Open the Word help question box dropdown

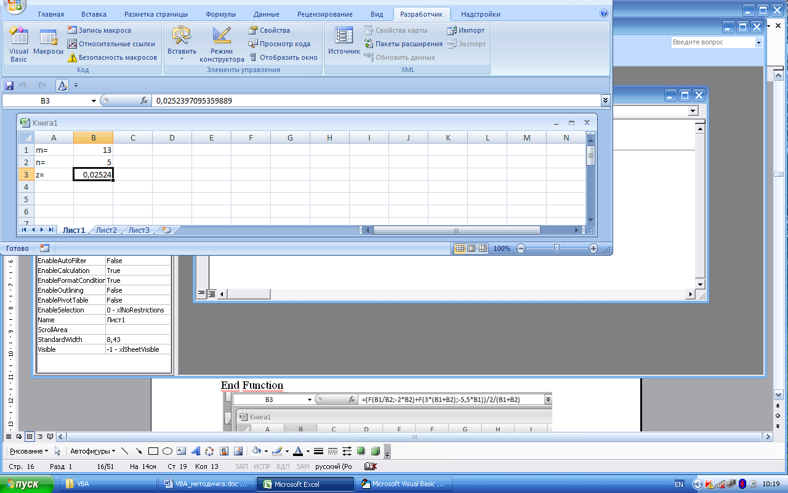[x=758, y=43]
